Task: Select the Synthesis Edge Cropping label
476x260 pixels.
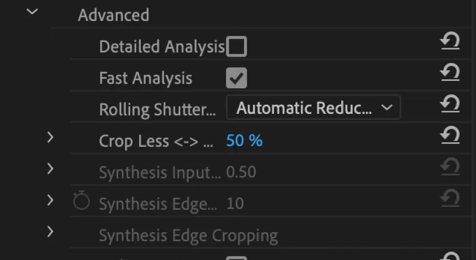Action: tap(188, 236)
